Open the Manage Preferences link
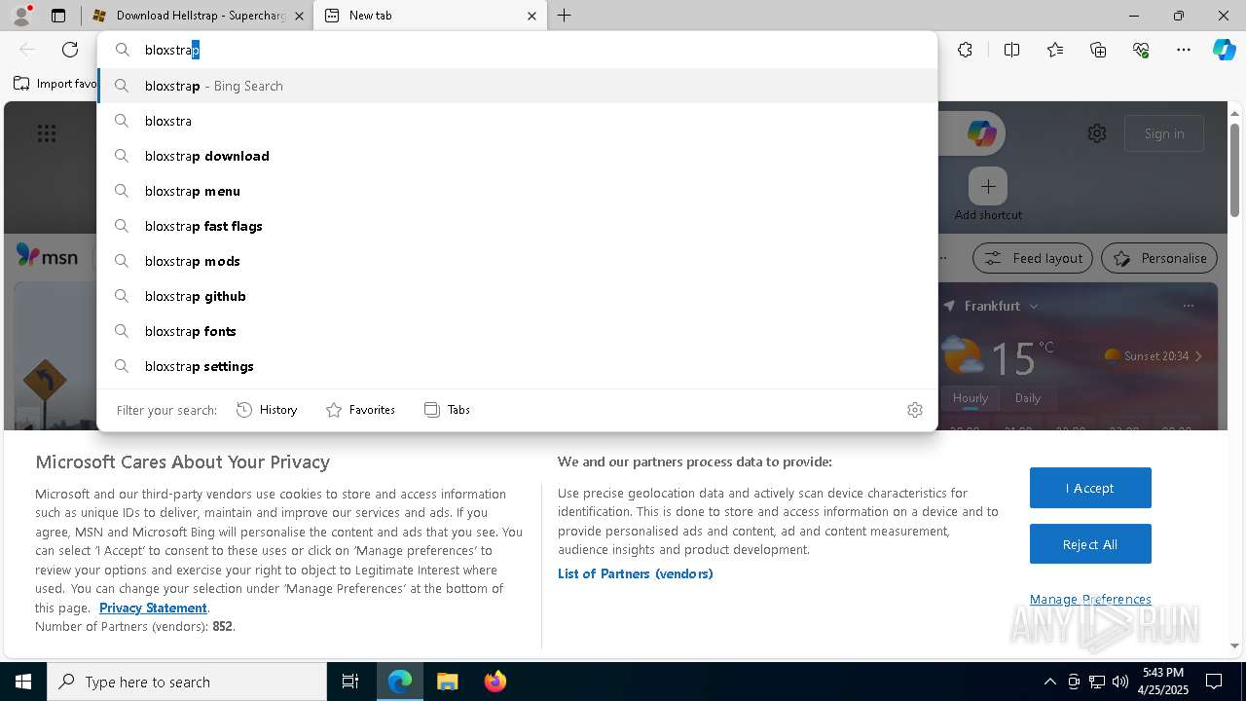The height and width of the screenshot is (701, 1246). (1090, 599)
